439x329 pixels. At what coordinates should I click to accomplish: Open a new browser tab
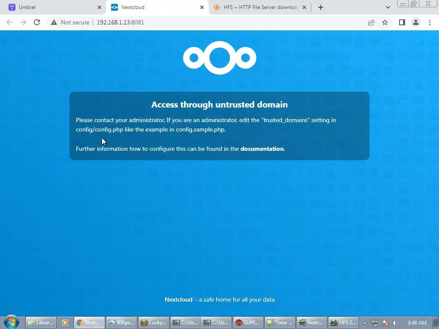click(321, 7)
